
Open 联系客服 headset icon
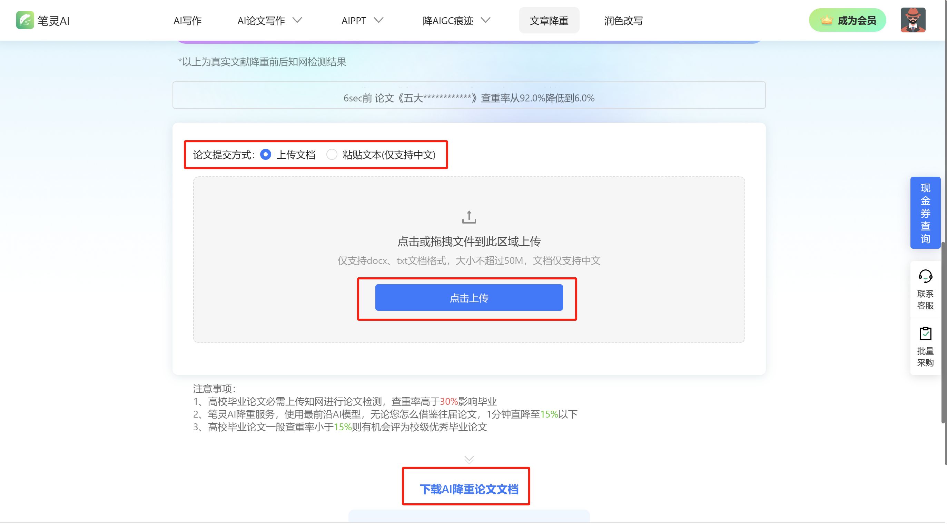925,276
